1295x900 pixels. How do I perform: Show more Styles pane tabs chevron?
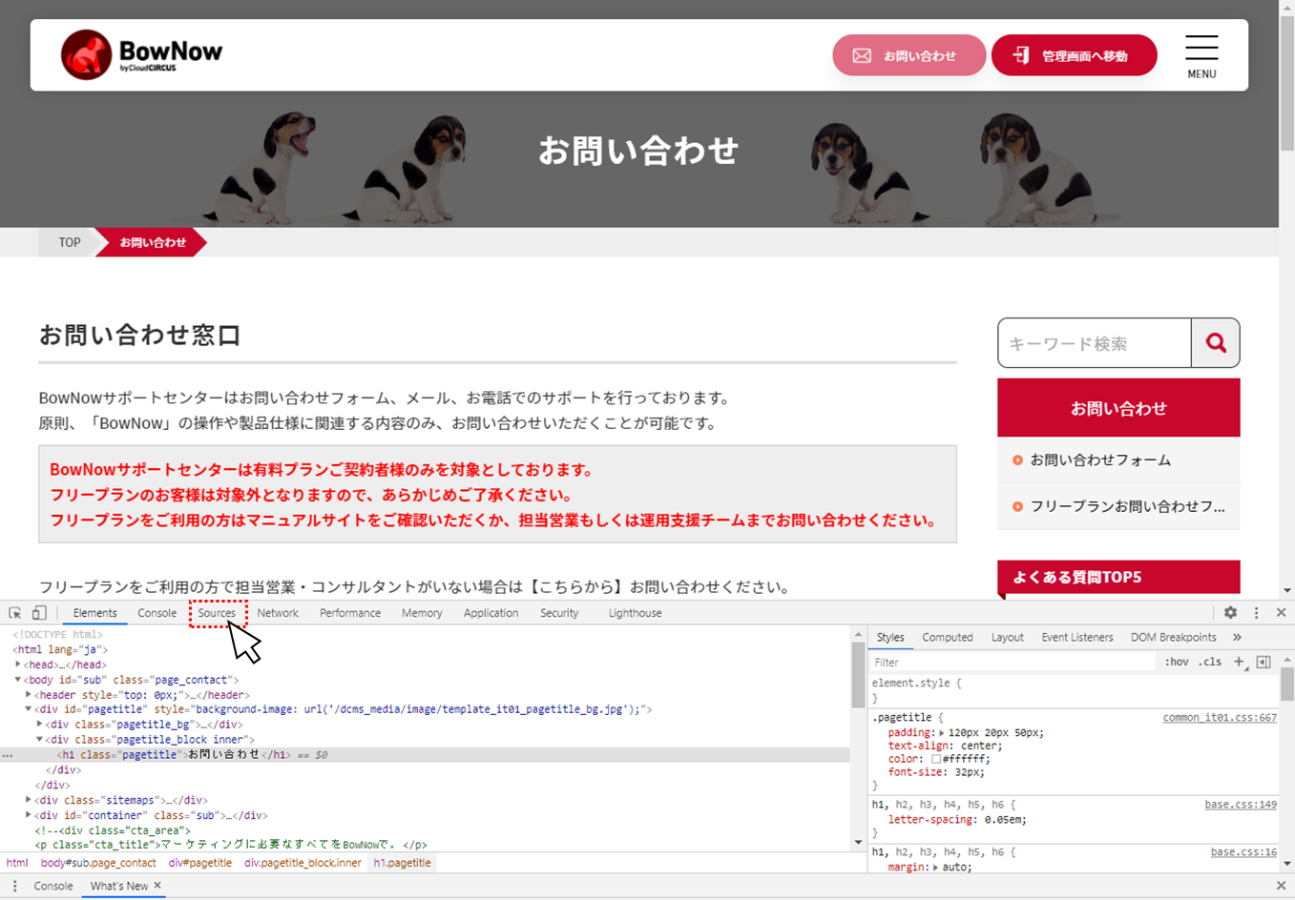[x=1237, y=637]
